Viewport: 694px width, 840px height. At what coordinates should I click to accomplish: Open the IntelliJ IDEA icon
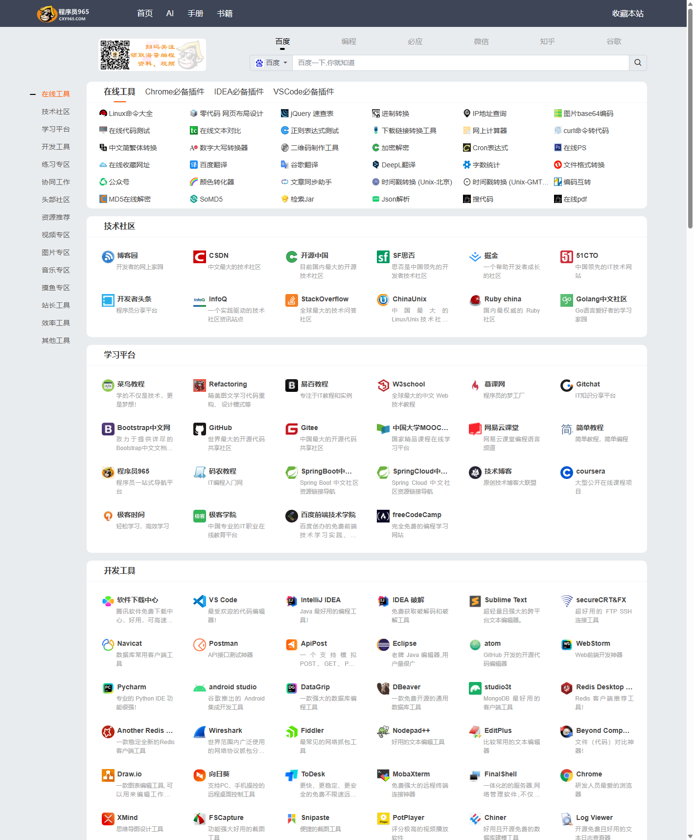point(291,601)
